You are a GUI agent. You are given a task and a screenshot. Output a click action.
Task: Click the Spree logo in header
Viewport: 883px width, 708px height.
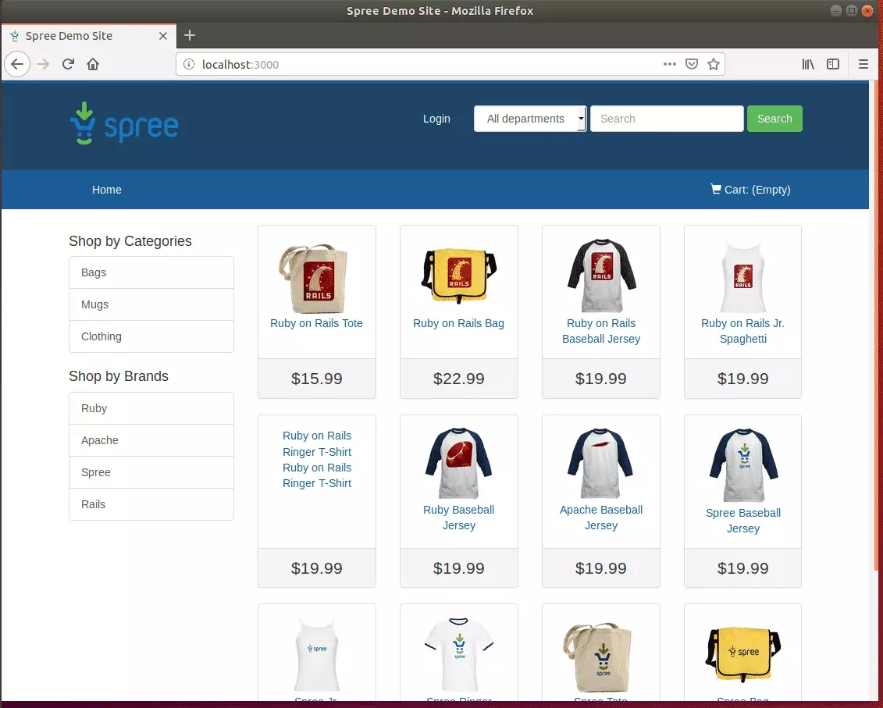(x=124, y=123)
